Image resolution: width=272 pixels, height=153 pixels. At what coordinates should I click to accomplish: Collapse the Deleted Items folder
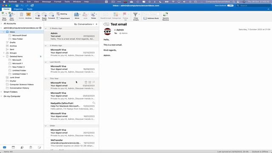click(4, 57)
